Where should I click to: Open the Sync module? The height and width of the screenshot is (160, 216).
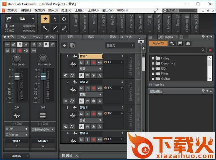[177, 23]
